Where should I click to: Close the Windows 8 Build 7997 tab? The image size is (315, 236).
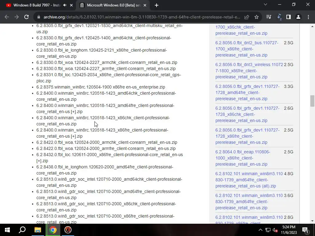coord(71,6)
